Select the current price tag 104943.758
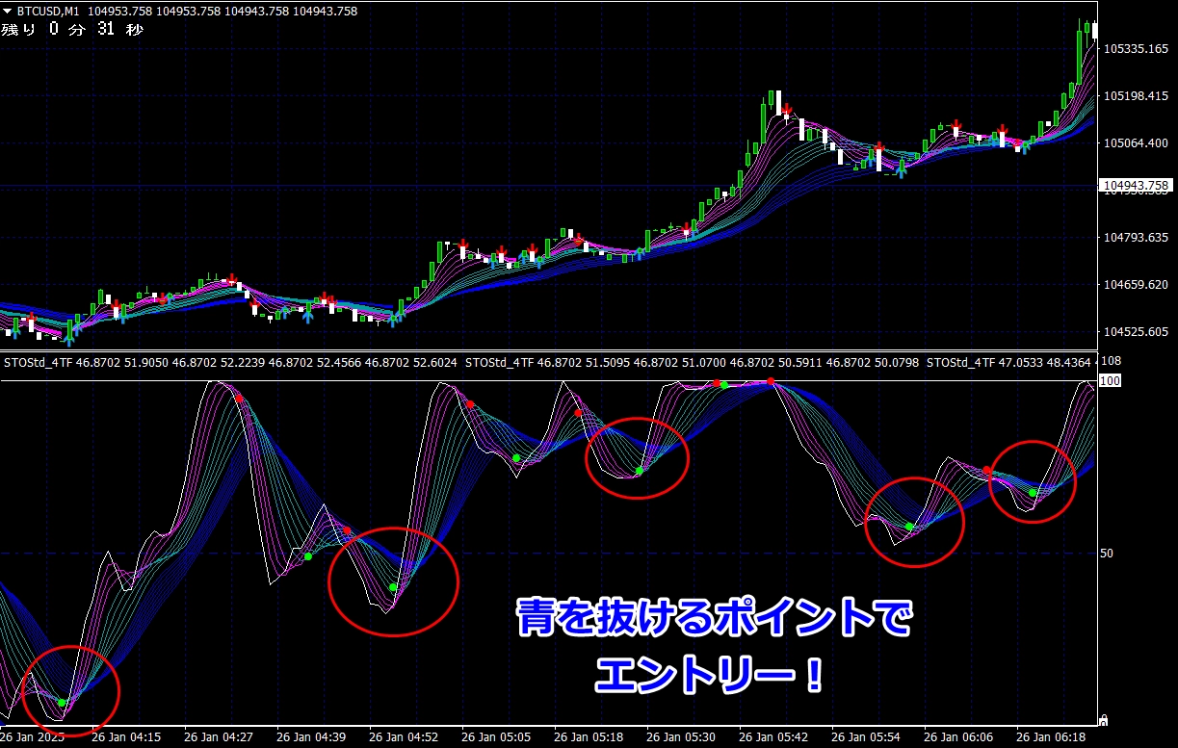This screenshot has width=1178, height=748. [x=1137, y=185]
